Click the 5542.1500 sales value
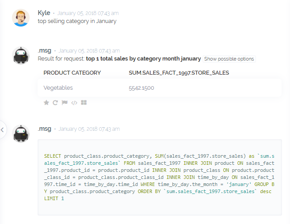This screenshot has width=290, height=224. click(x=141, y=88)
